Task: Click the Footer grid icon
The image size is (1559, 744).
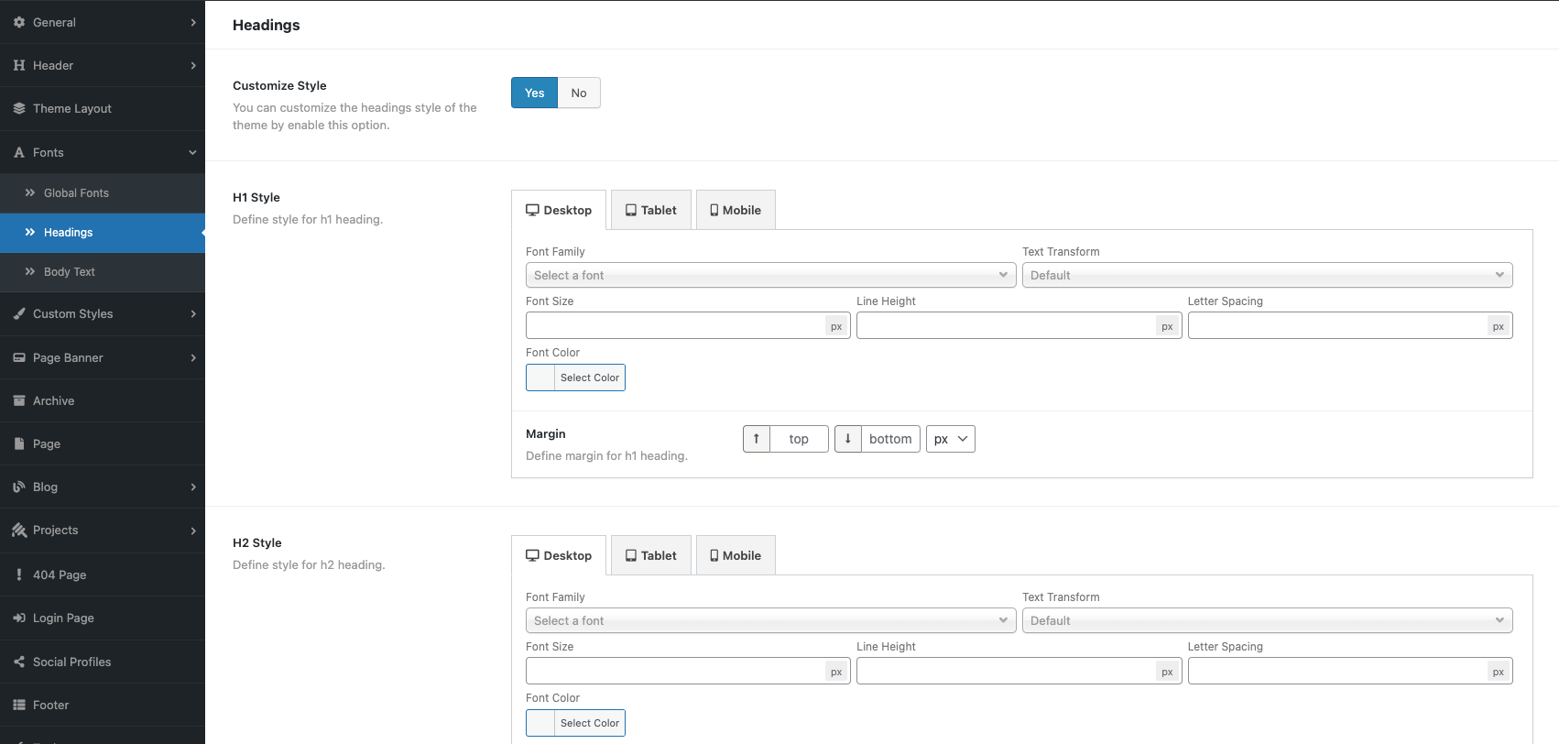Action: click(x=19, y=705)
